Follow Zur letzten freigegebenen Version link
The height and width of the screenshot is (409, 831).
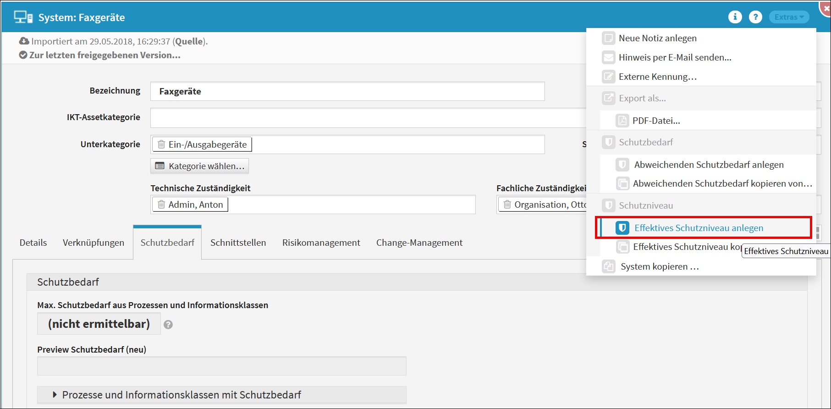pos(105,55)
